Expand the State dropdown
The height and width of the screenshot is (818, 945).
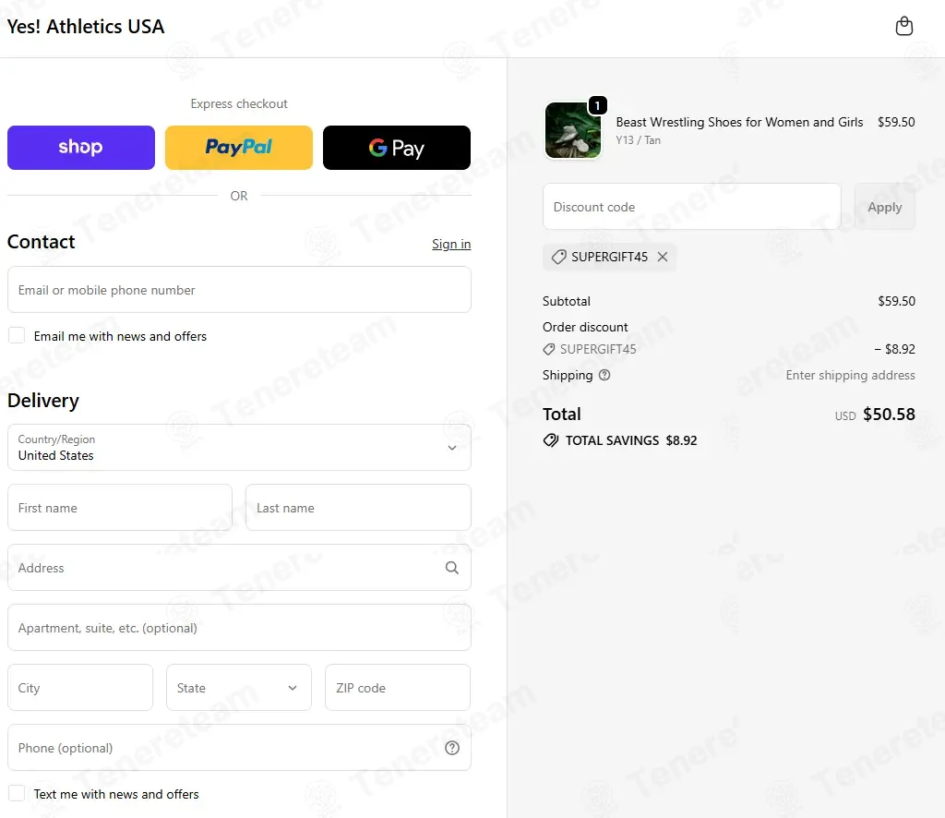click(x=239, y=687)
